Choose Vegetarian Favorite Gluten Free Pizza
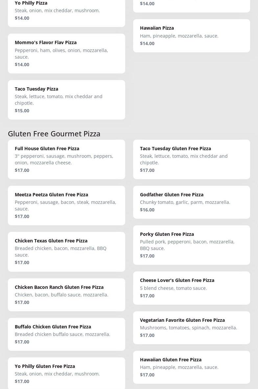The image size is (258, 389). (x=191, y=327)
